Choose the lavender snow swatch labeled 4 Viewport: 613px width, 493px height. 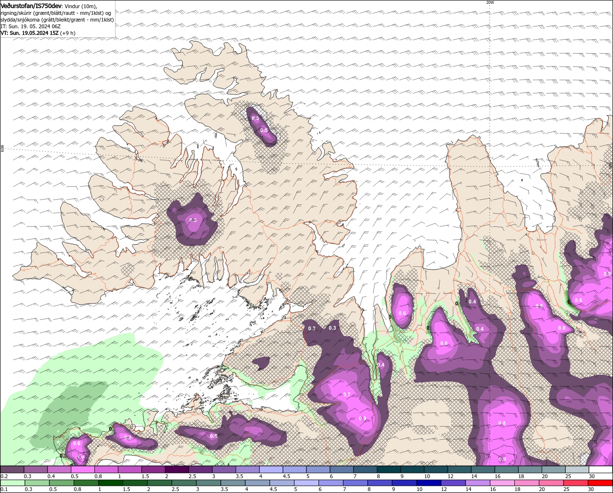(x=271, y=470)
